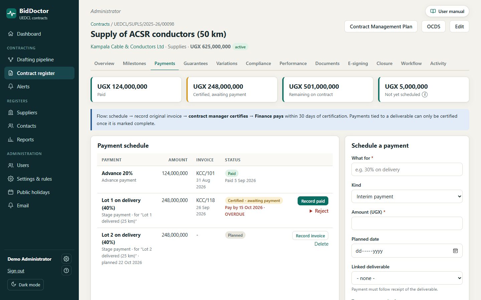The height and width of the screenshot is (300, 481).
Task: Click the Sign out link
Action: pos(16,271)
